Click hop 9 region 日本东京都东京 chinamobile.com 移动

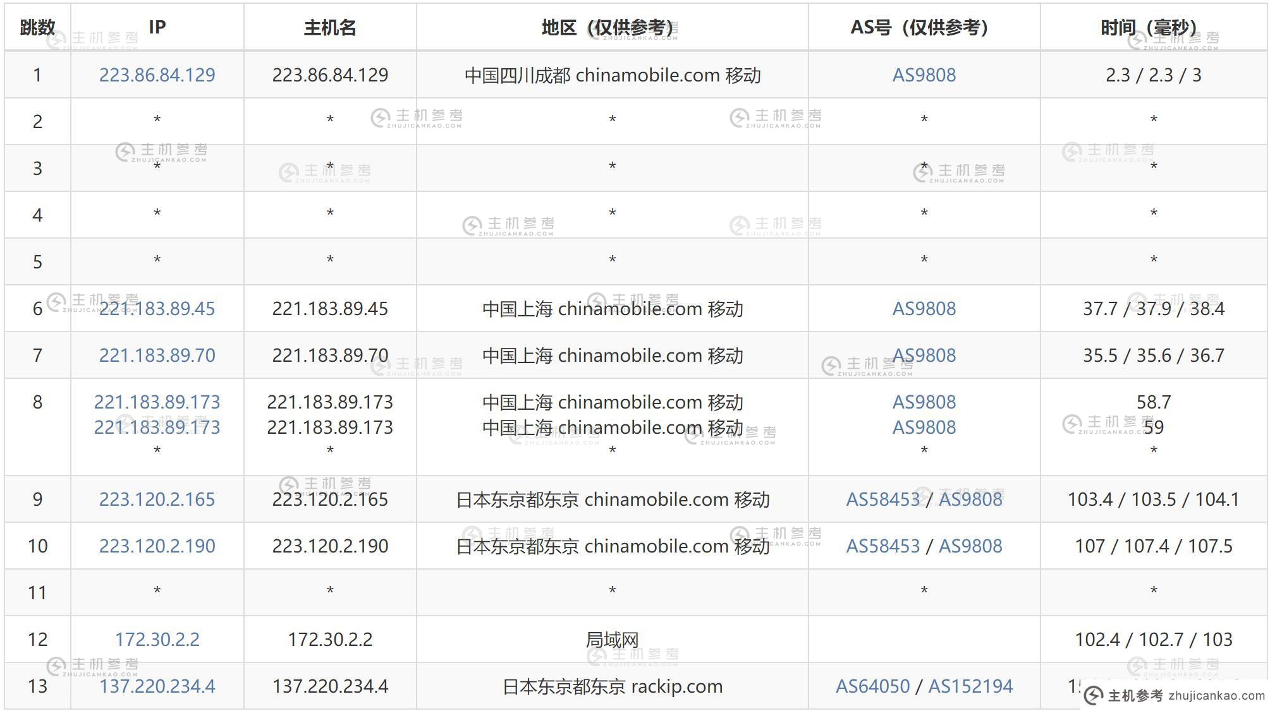pos(612,500)
